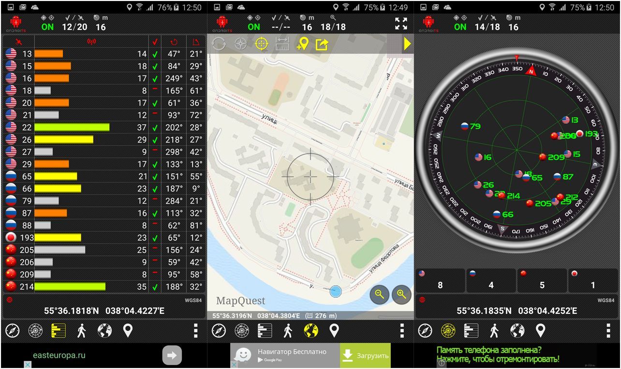Tap the yellow share/export icon on map toolbar
Viewport: 621px width, 369px height.
pyautogui.click(x=322, y=44)
